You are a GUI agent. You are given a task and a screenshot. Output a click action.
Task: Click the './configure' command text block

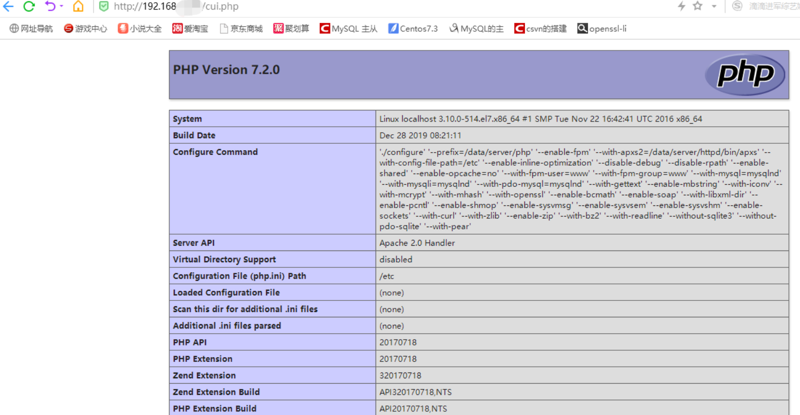click(x=581, y=189)
